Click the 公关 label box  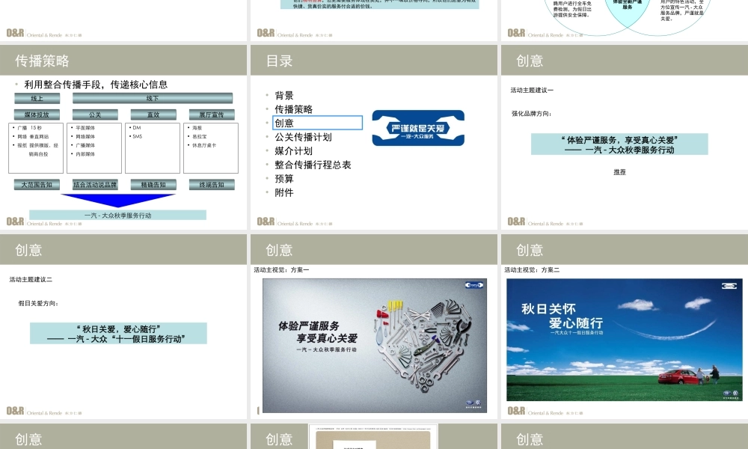tap(95, 114)
